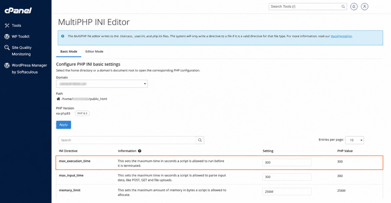Screen dimensions: 391x203
Task: Click the /public_html path text
Action: 98,99
